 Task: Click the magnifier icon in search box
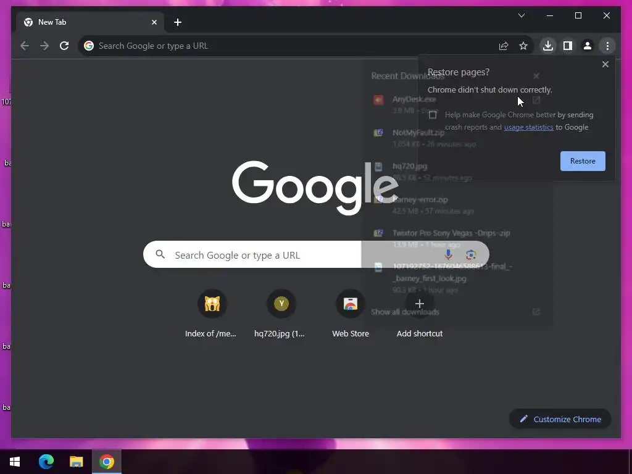[160, 254]
